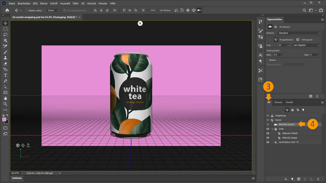The image size is (326, 183).
Task: Click the Perspektivisch button
Action: tap(276, 40)
